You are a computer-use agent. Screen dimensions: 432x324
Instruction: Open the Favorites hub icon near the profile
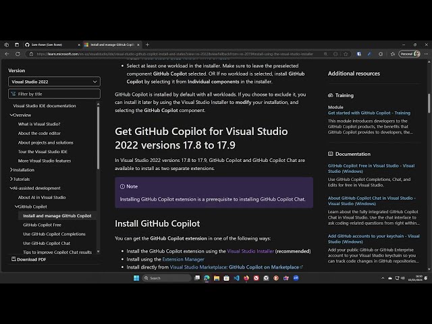click(393, 54)
